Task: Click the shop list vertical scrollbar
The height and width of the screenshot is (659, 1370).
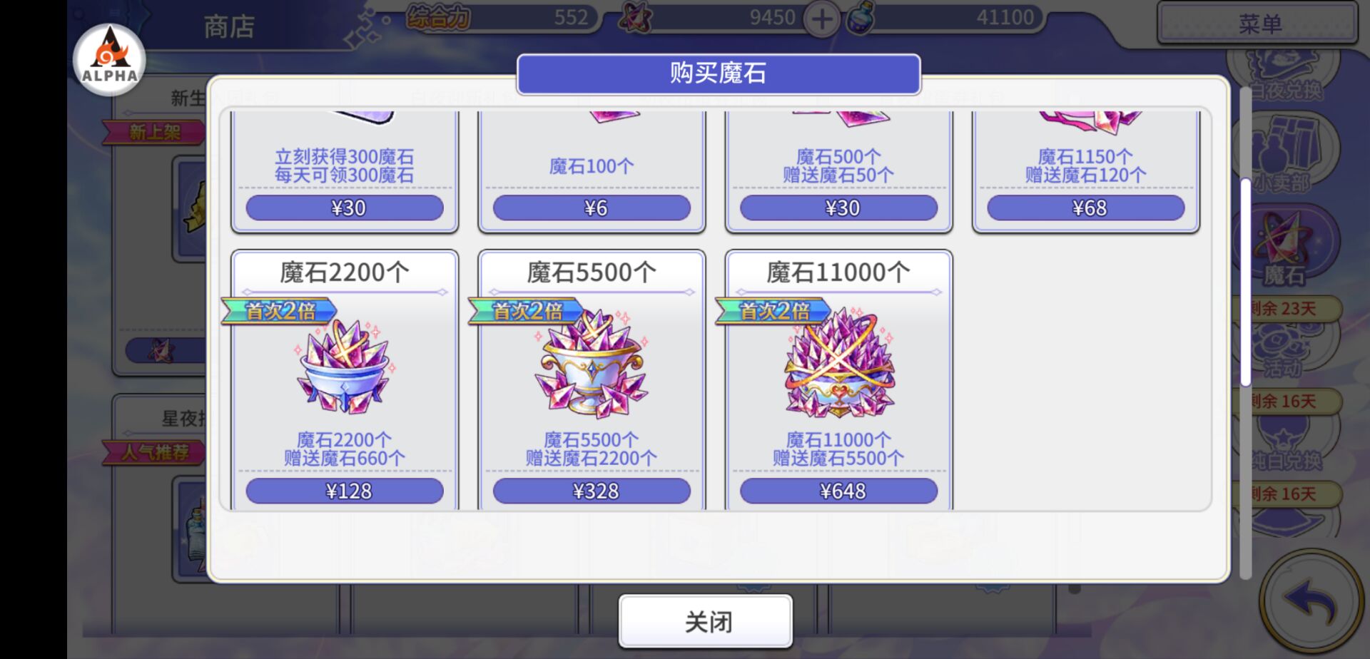Action: point(1246,282)
